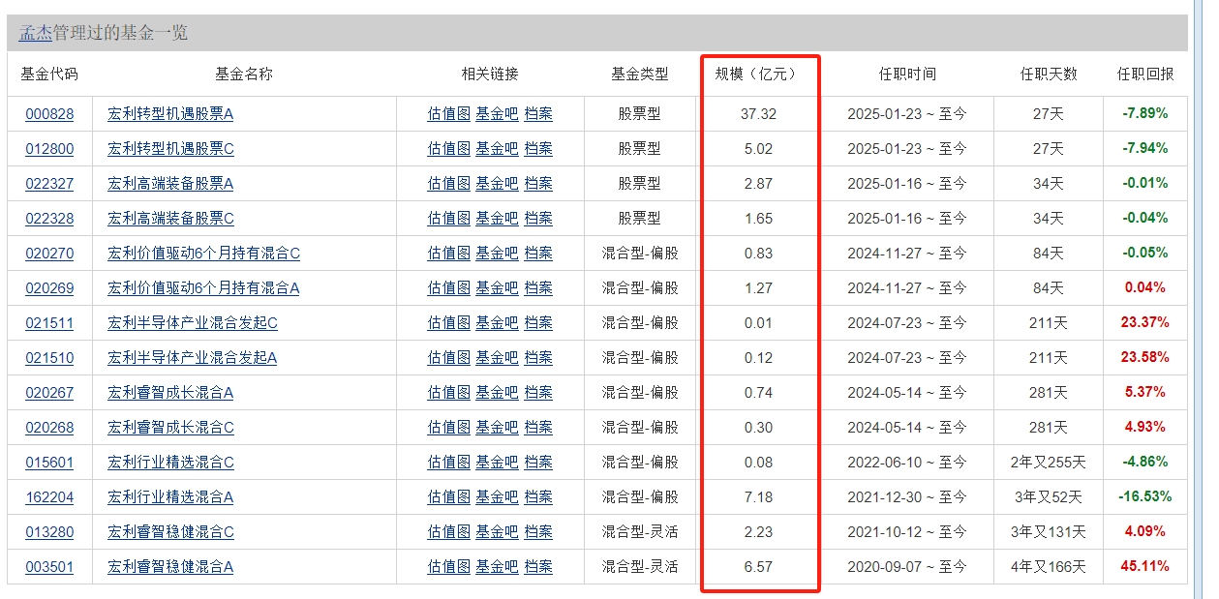This screenshot has width=1219, height=599.
Task: Open fund code 020267
Action: 49,393
